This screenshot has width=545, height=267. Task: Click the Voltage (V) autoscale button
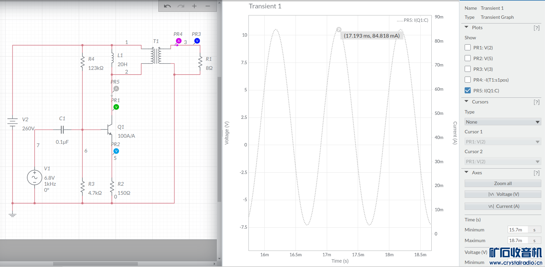[x=503, y=194]
